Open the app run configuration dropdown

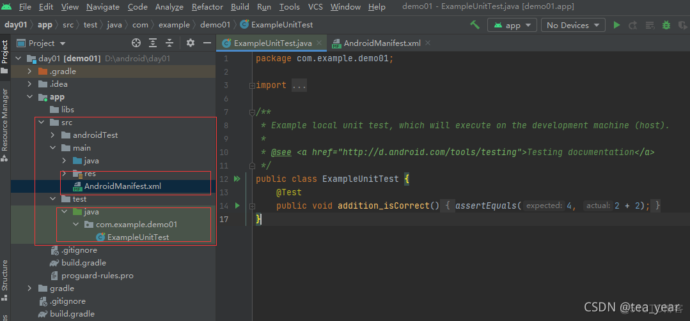pyautogui.click(x=512, y=25)
